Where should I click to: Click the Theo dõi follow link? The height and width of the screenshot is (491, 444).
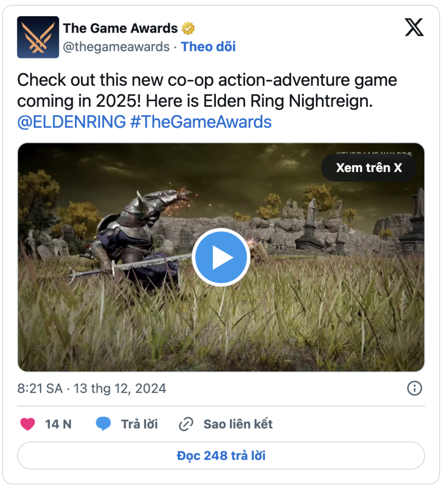click(x=208, y=47)
